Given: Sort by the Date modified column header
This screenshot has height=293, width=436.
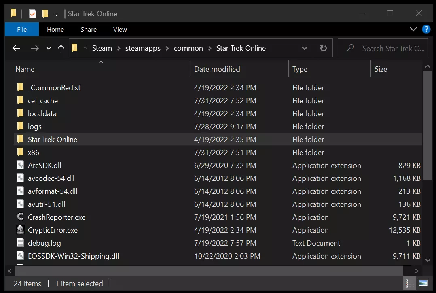Looking at the screenshot, I should (217, 69).
